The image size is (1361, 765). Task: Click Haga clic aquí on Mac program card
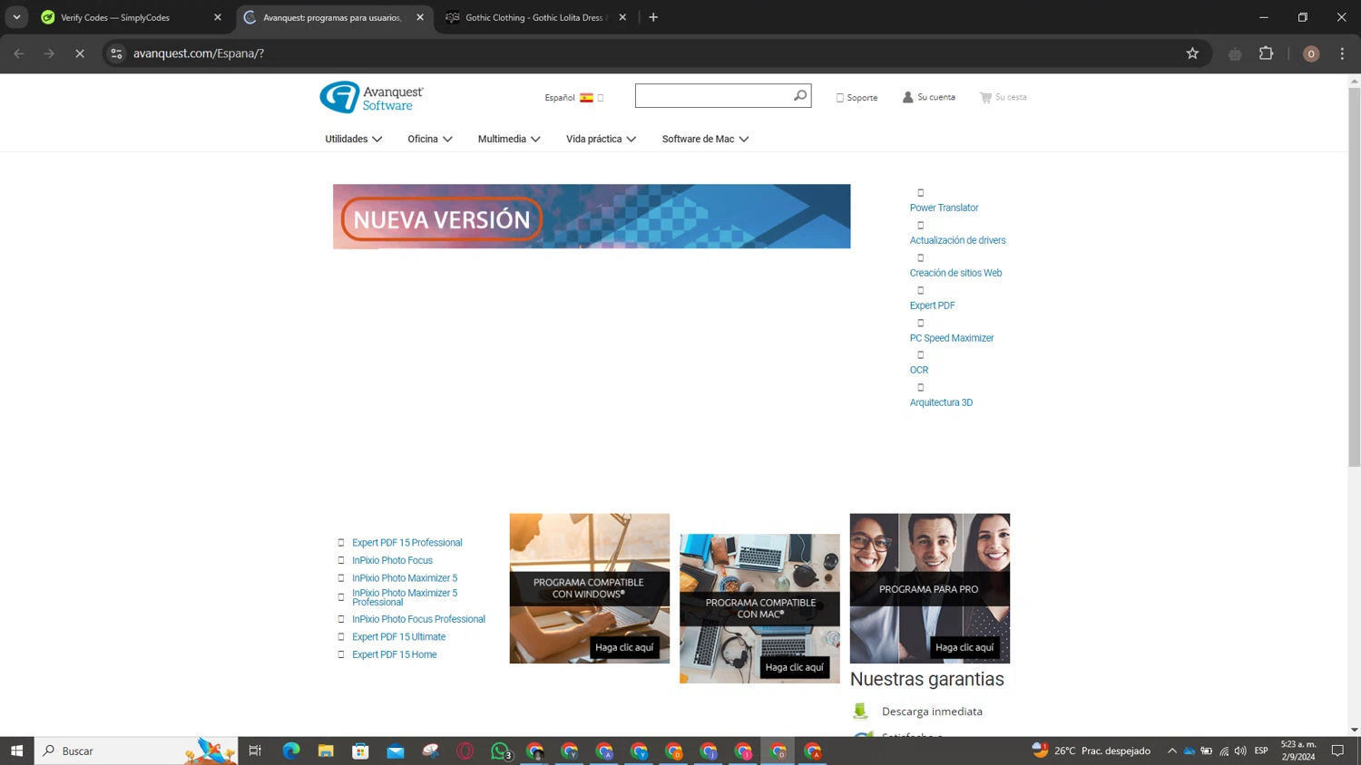pyautogui.click(x=794, y=667)
